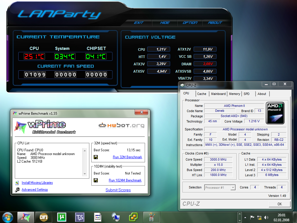Click the DRAM voltage 2,08V value

pyautogui.click(x=205, y=64)
